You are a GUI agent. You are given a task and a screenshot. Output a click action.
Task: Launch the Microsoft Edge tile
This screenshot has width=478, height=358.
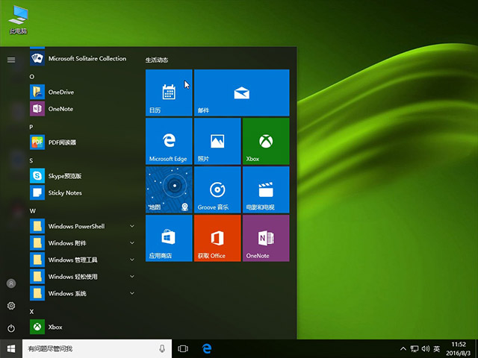point(169,141)
